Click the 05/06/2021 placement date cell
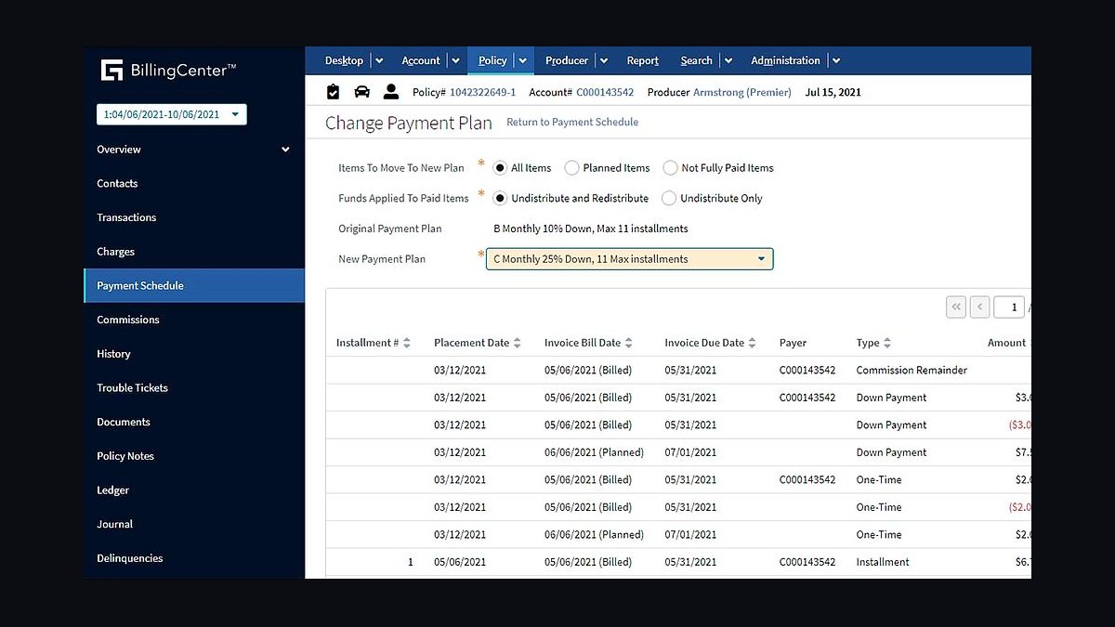 [459, 562]
